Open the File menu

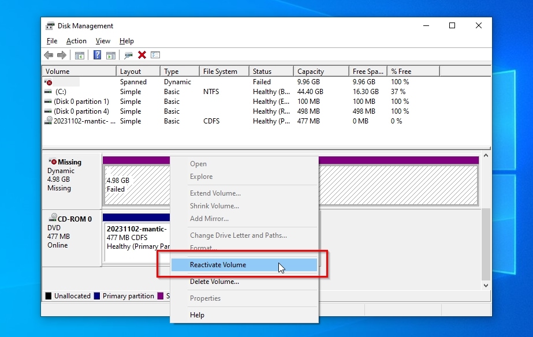[x=52, y=41]
